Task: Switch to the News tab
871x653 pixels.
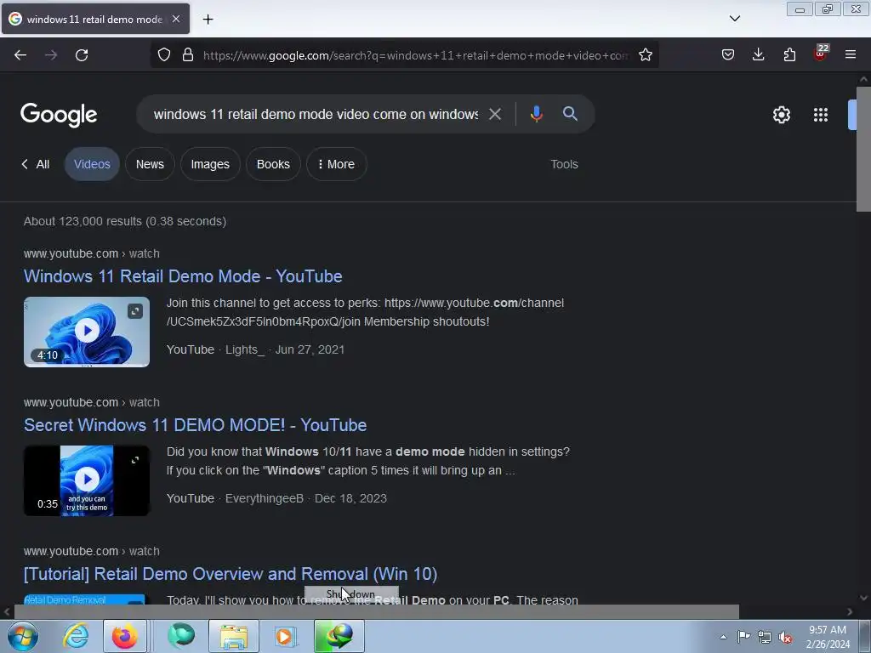Action: tap(150, 164)
